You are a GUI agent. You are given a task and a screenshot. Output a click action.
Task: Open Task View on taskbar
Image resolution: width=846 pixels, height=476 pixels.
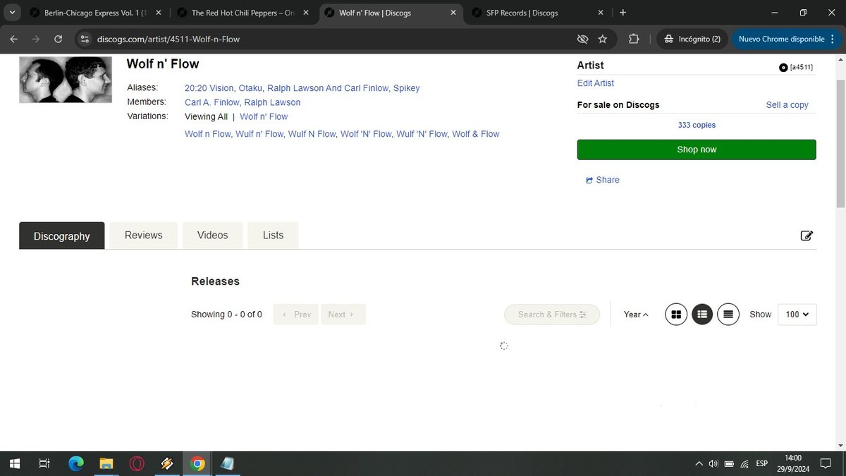click(x=44, y=463)
